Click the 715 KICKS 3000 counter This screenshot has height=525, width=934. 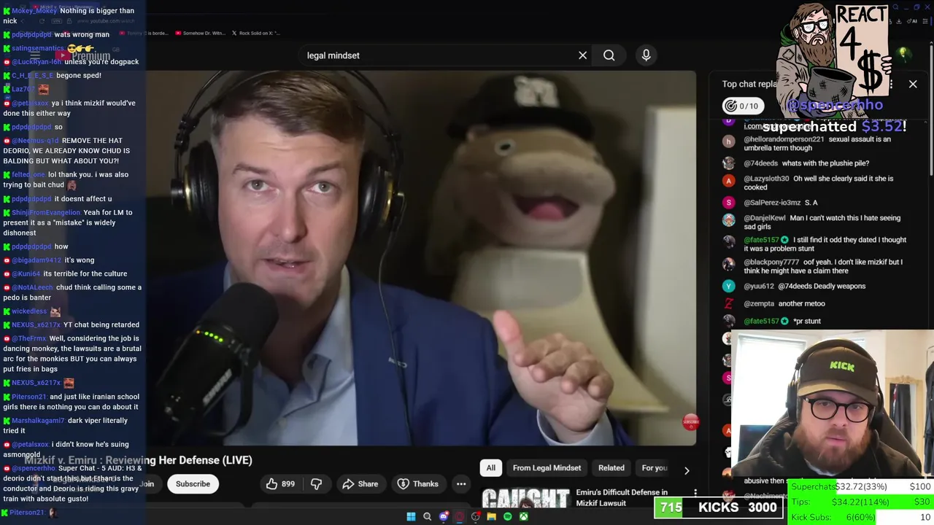pyautogui.click(x=720, y=507)
